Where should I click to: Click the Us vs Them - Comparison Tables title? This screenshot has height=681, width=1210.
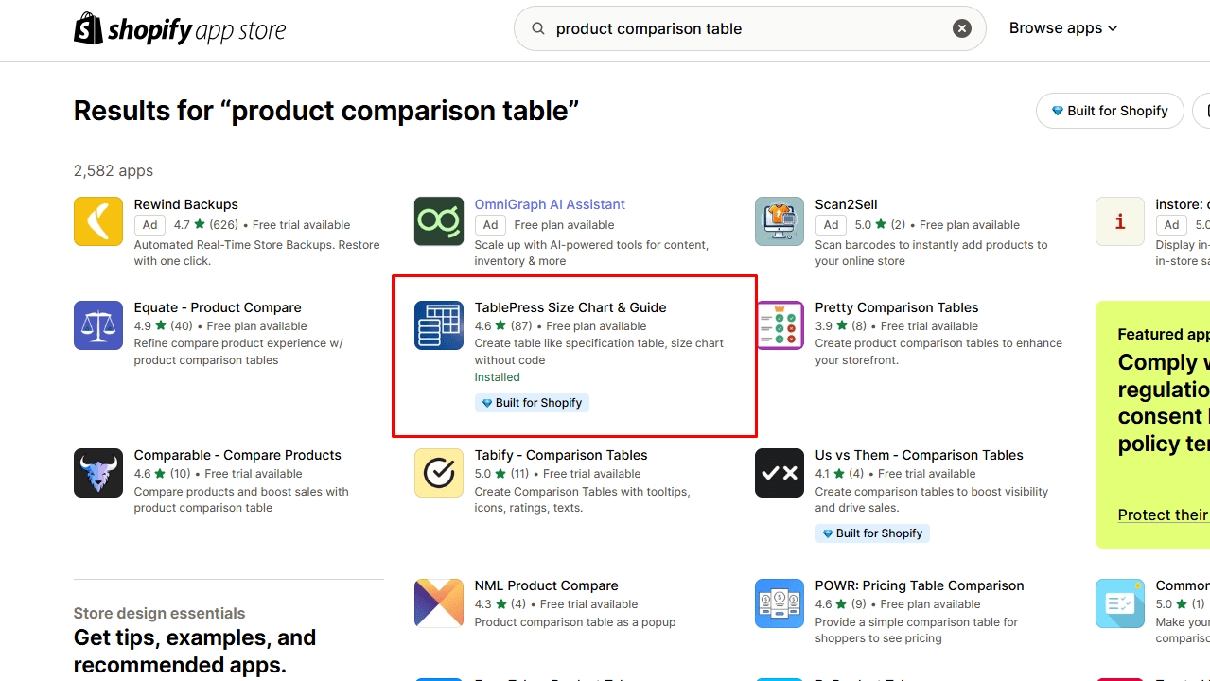[x=920, y=455]
